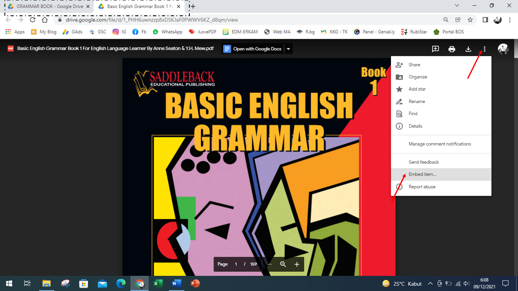Choose Send feedback in the menu
This screenshot has width=518, height=291.
coord(441,162)
